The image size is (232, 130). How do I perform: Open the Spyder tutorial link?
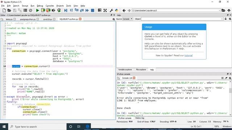click(x=188, y=55)
